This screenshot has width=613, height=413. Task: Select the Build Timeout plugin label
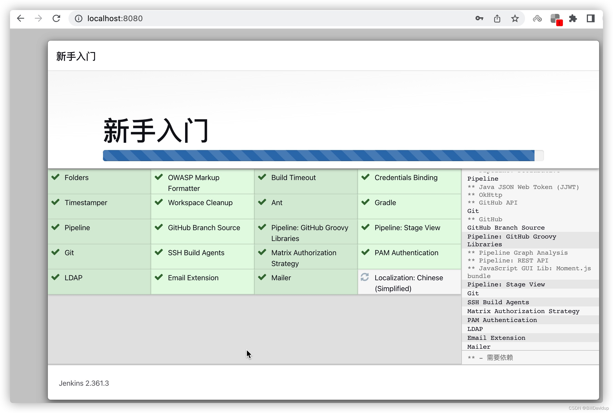(293, 178)
